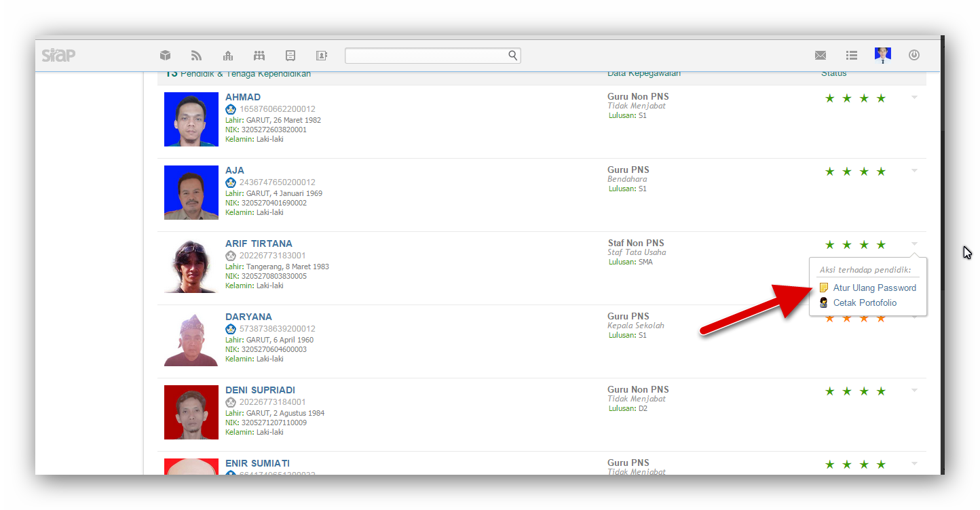This screenshot has height=510, width=980.
Task: Click the Data Kepegawaian column header
Action: point(644,74)
